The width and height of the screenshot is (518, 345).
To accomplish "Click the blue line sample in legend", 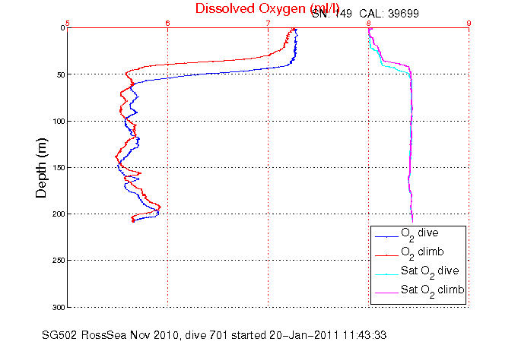I will (386, 236).
